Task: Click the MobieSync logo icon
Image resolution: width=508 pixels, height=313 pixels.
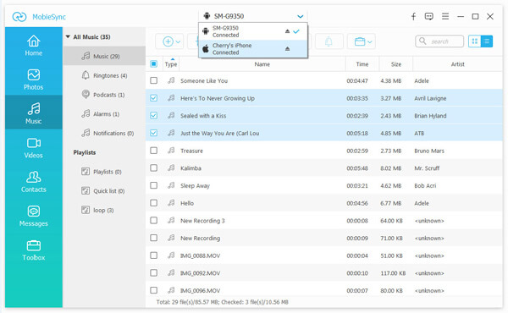Action: pyautogui.click(x=19, y=17)
